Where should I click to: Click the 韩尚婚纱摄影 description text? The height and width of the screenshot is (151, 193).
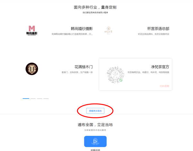(x=72, y=34)
